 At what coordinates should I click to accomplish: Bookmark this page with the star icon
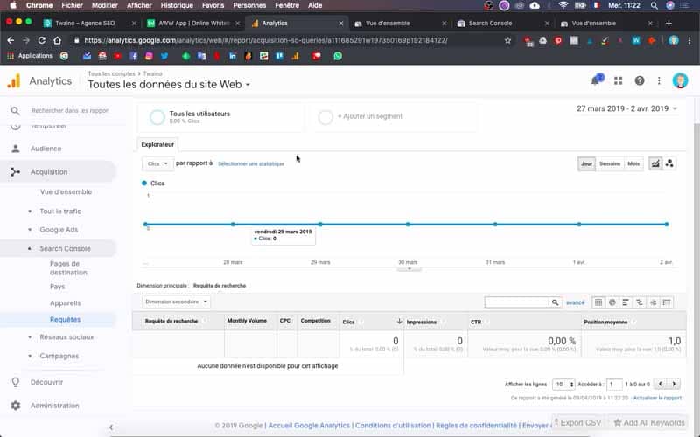pyautogui.click(x=507, y=40)
